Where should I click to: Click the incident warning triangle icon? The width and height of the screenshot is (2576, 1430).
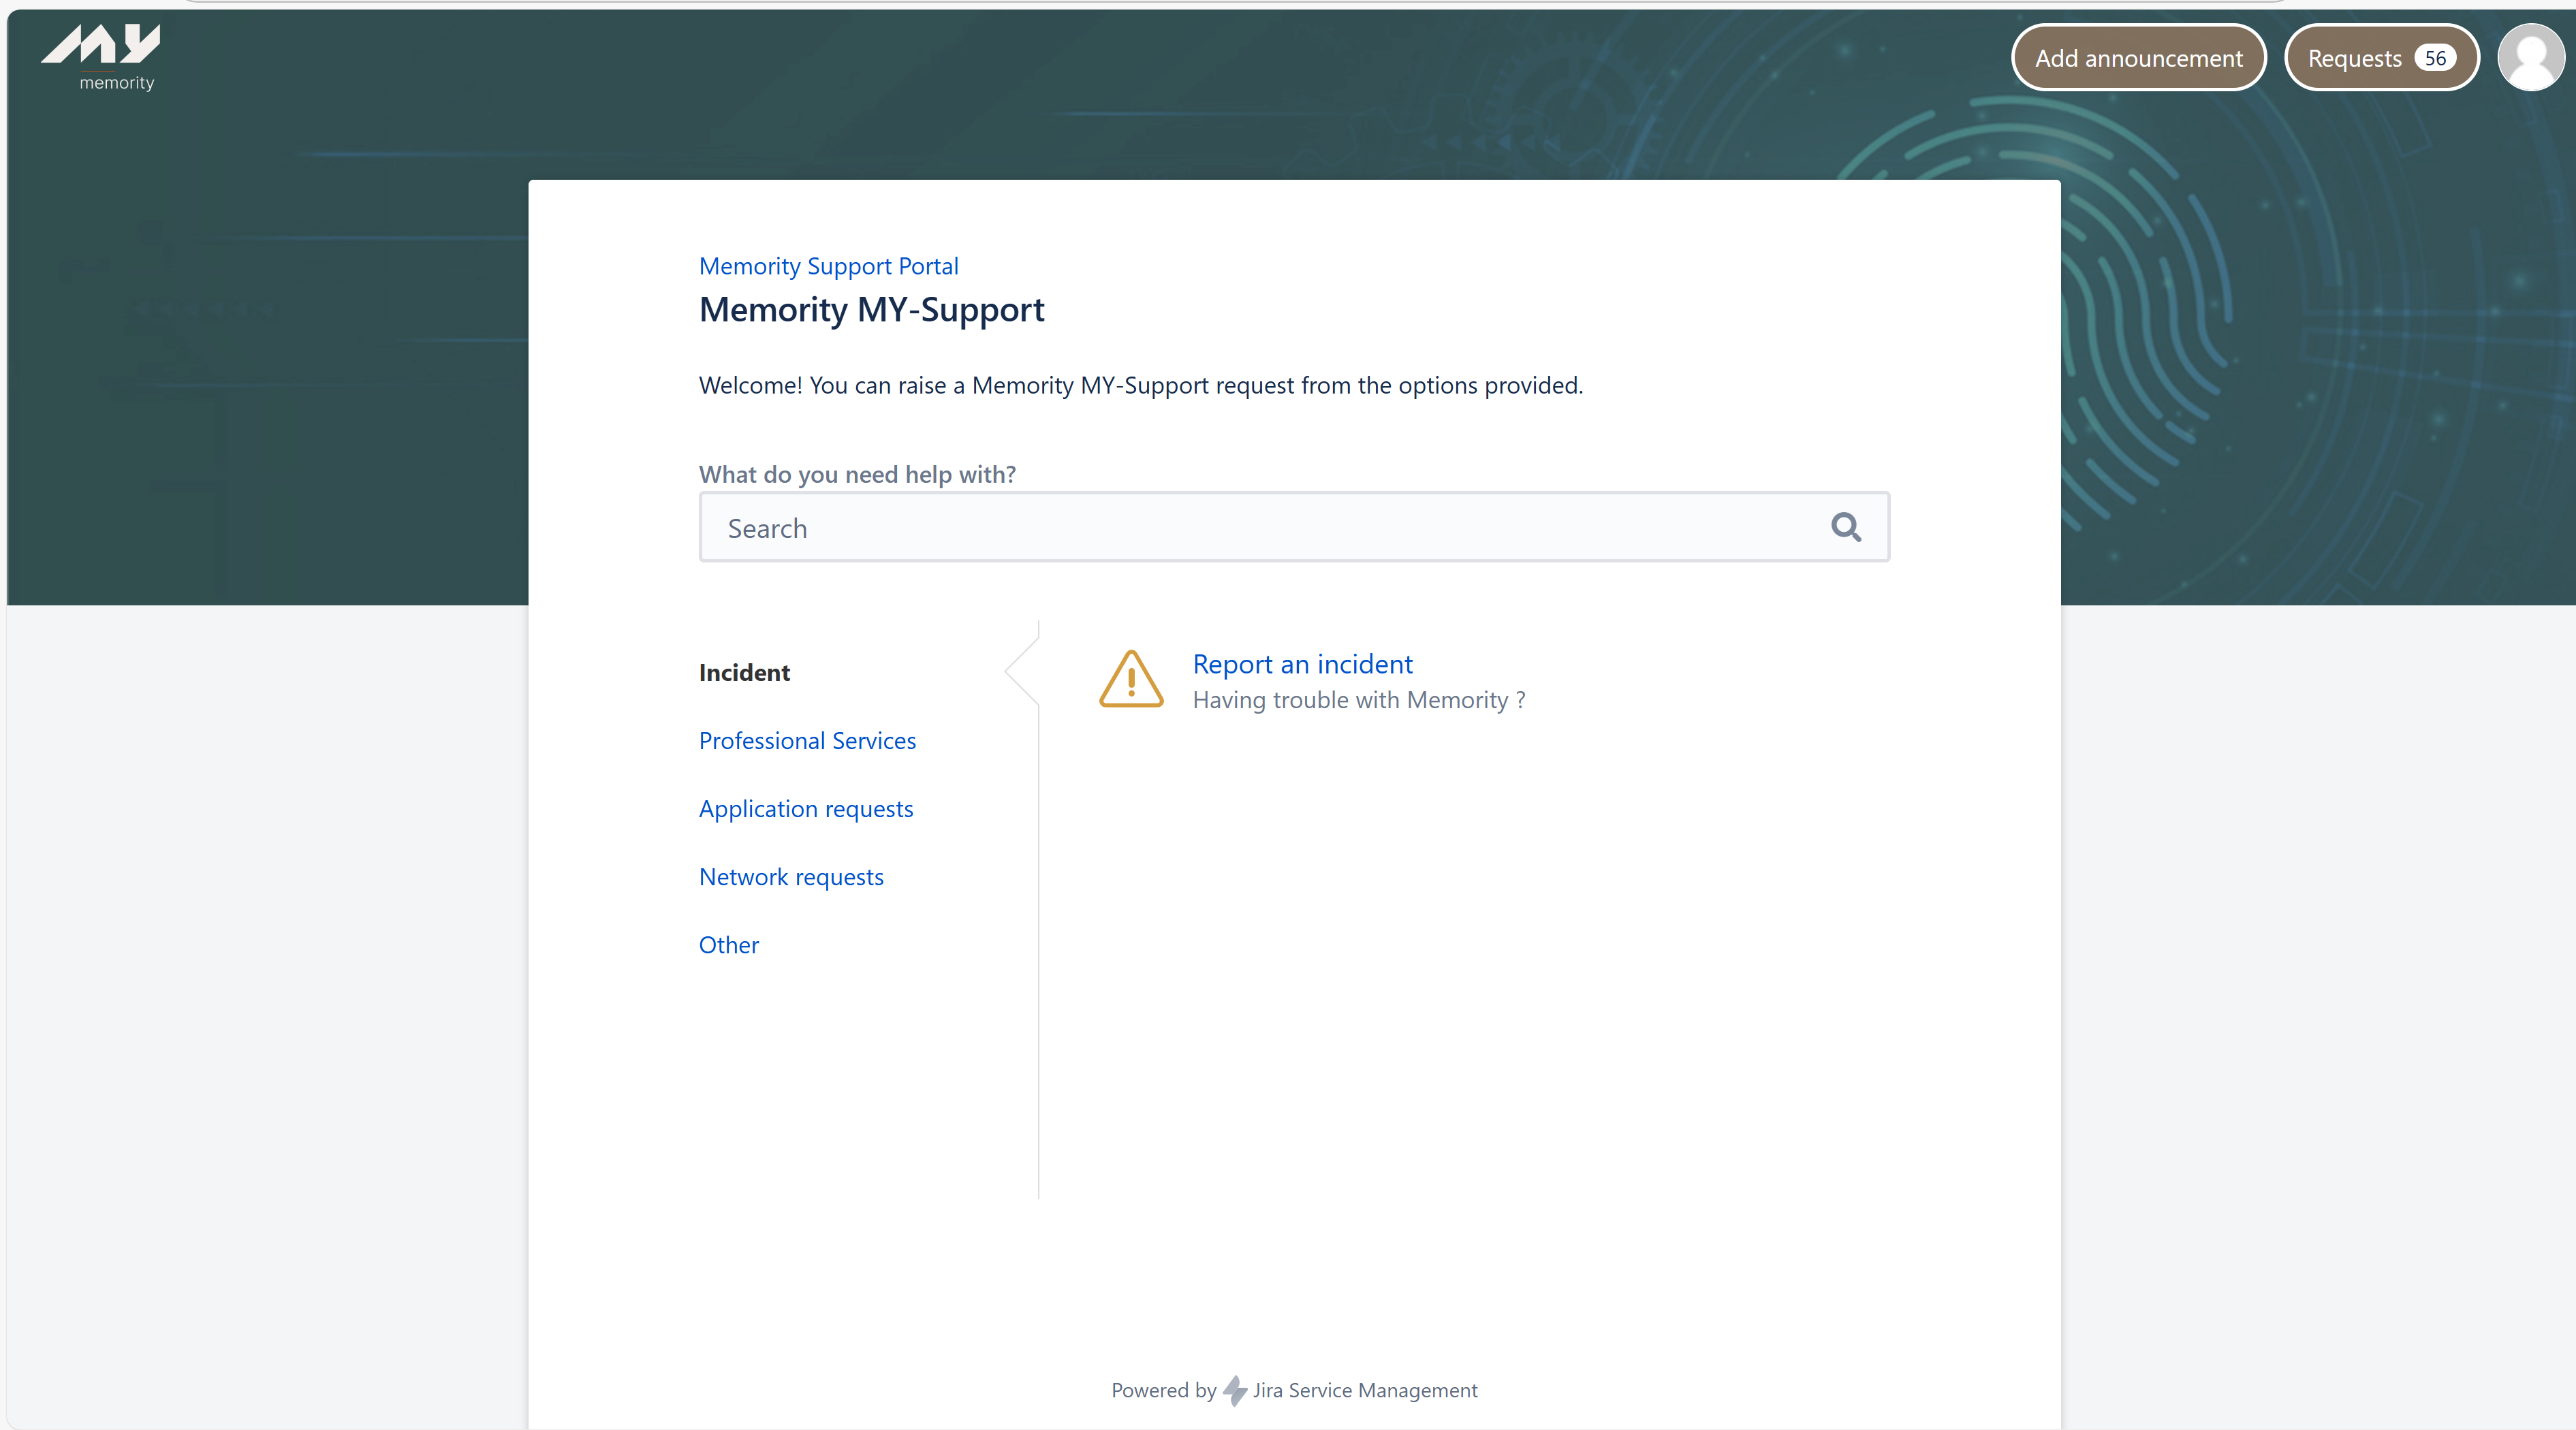click(1131, 680)
